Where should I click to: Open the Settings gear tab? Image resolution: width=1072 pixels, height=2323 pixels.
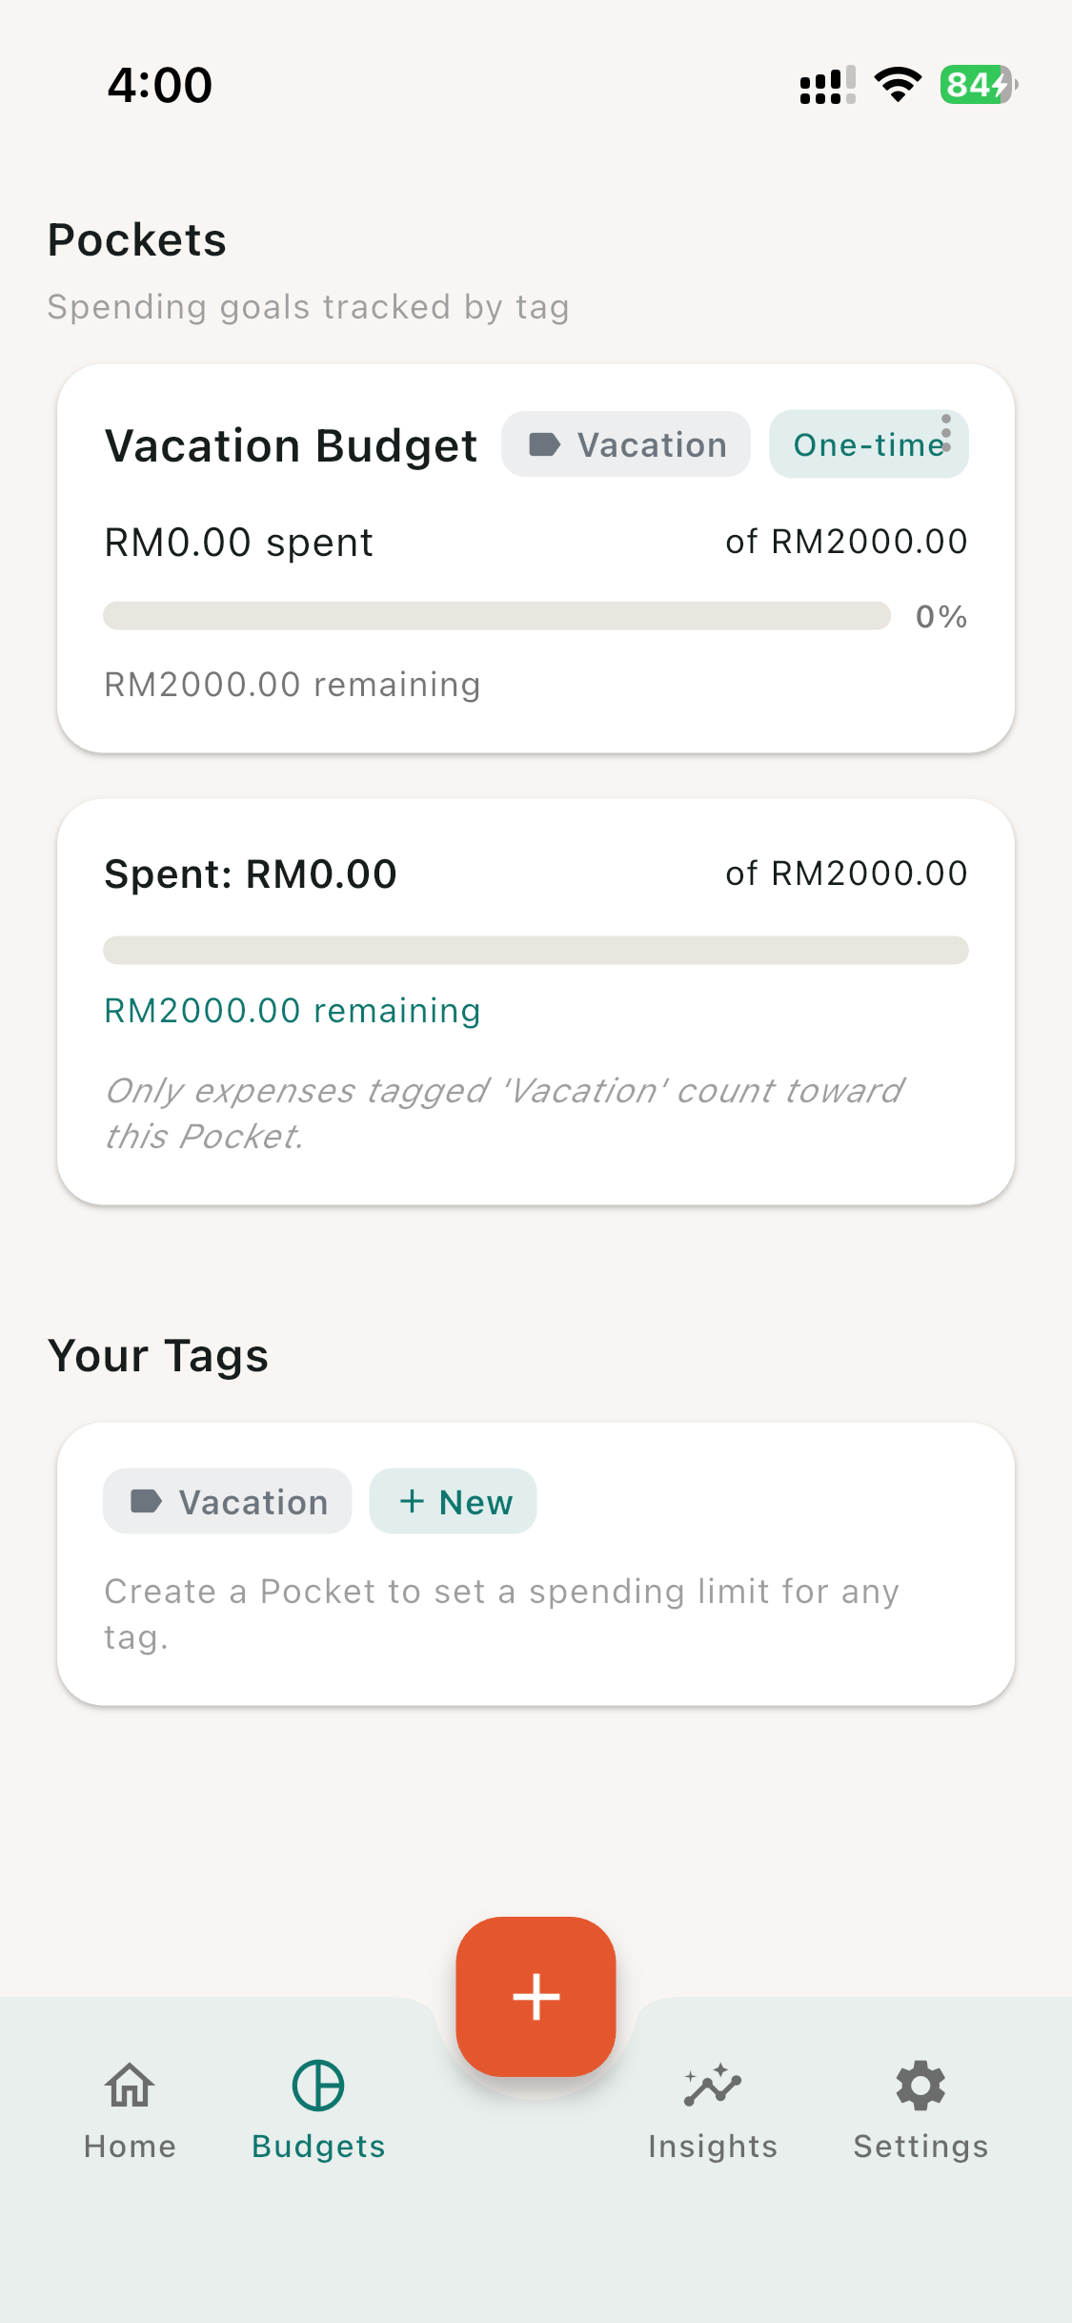[920, 2109]
